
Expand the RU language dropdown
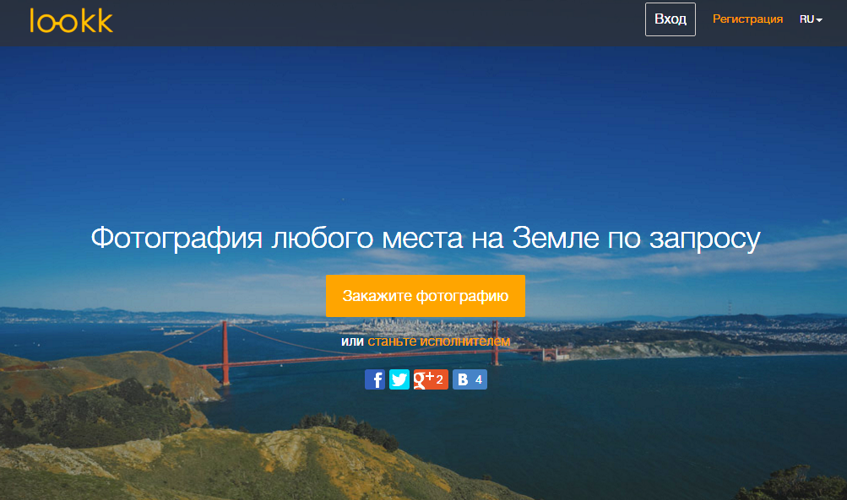tap(811, 19)
